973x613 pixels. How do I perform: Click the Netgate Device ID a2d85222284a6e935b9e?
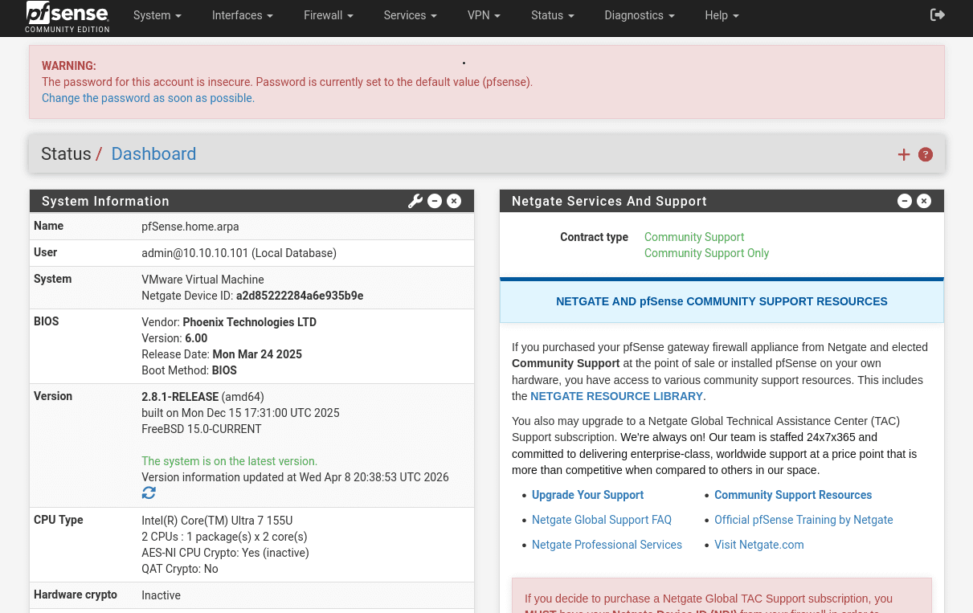(300, 296)
